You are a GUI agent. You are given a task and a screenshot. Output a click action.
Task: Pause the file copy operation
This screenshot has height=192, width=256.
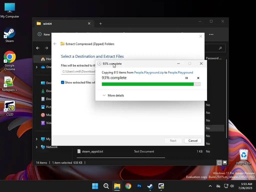(186, 78)
